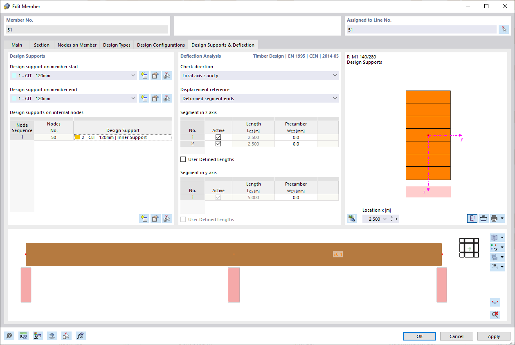Click the Assigned to Line No. field
The image size is (515, 345).
[x=421, y=29]
